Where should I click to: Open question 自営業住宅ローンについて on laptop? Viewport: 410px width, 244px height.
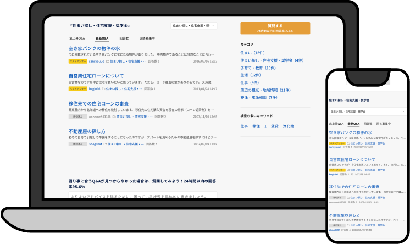point(96,75)
